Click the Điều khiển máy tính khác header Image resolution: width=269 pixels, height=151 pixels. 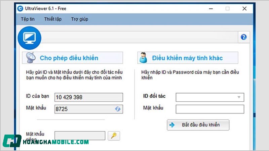tap(187, 58)
